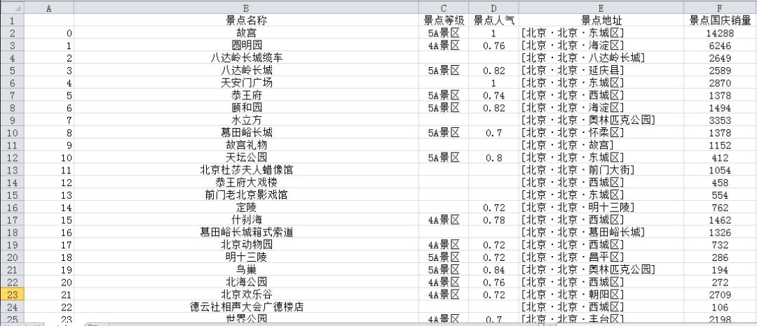Screen dimensions: 757x326
Task: Select the cell 颐和园
Action: (x=246, y=107)
